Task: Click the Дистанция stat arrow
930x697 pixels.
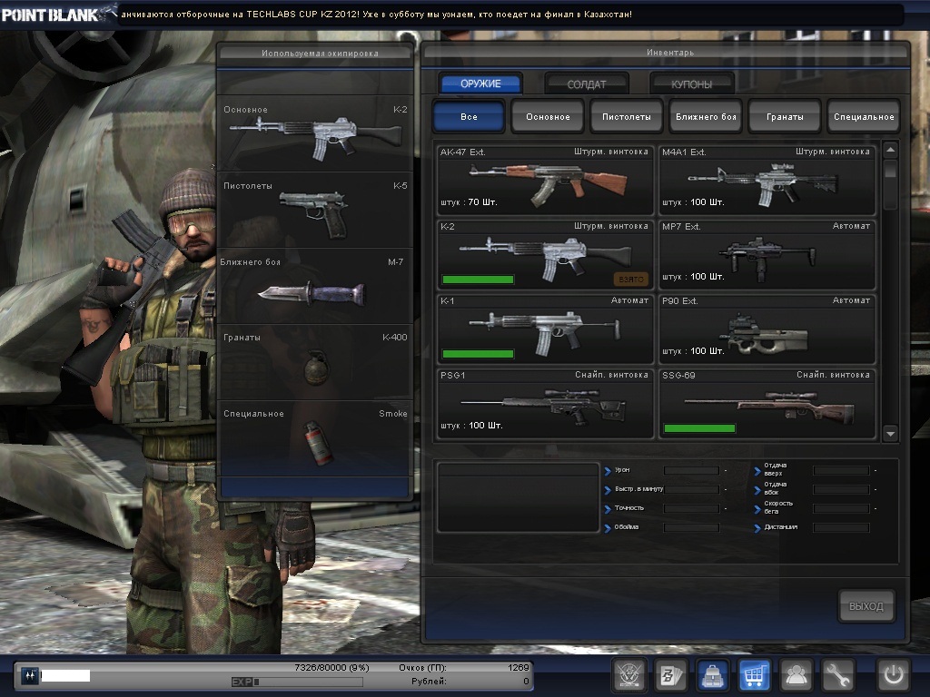Action: click(757, 528)
